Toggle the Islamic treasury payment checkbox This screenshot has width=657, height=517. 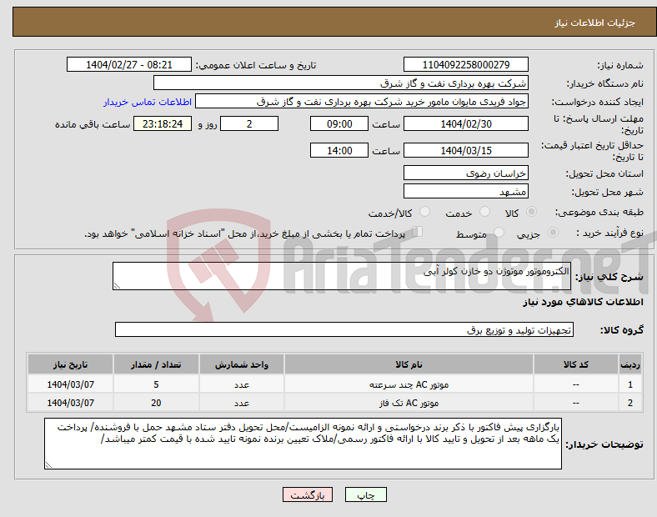pyautogui.click(x=418, y=232)
